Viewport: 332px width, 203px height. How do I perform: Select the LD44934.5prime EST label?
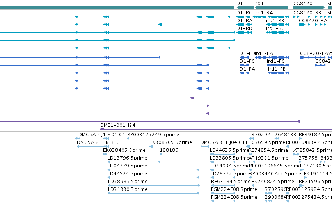tap(230, 166)
